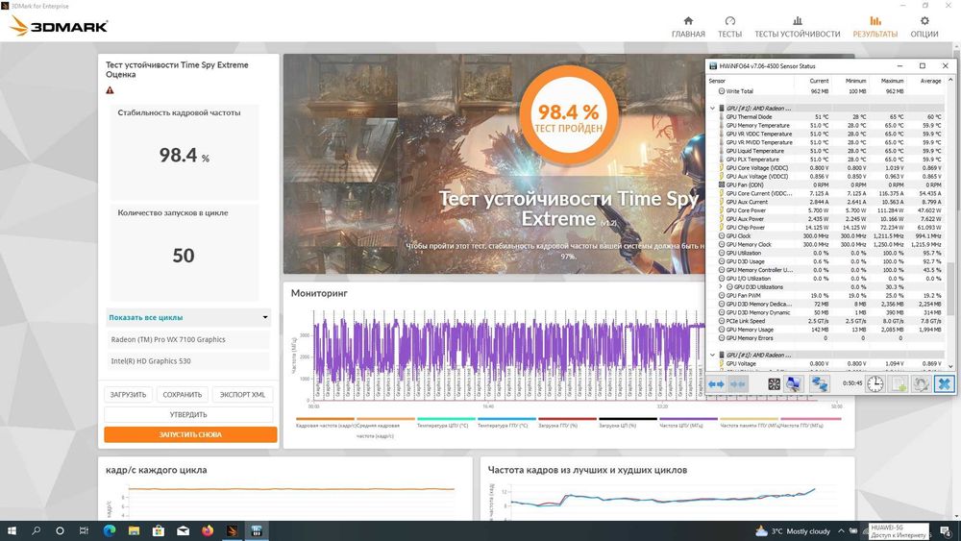Click the HWiNFO blue X close-sensors icon
This screenshot has width=961, height=541.
point(945,384)
